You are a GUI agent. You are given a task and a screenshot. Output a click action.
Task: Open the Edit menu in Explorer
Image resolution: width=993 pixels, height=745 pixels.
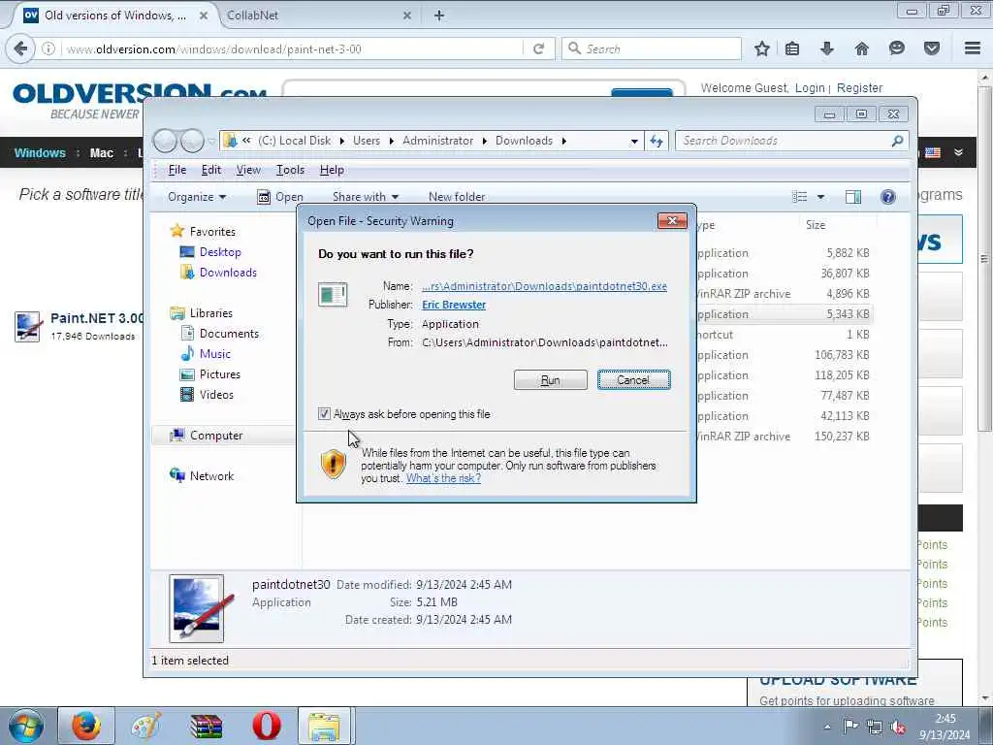pos(210,170)
